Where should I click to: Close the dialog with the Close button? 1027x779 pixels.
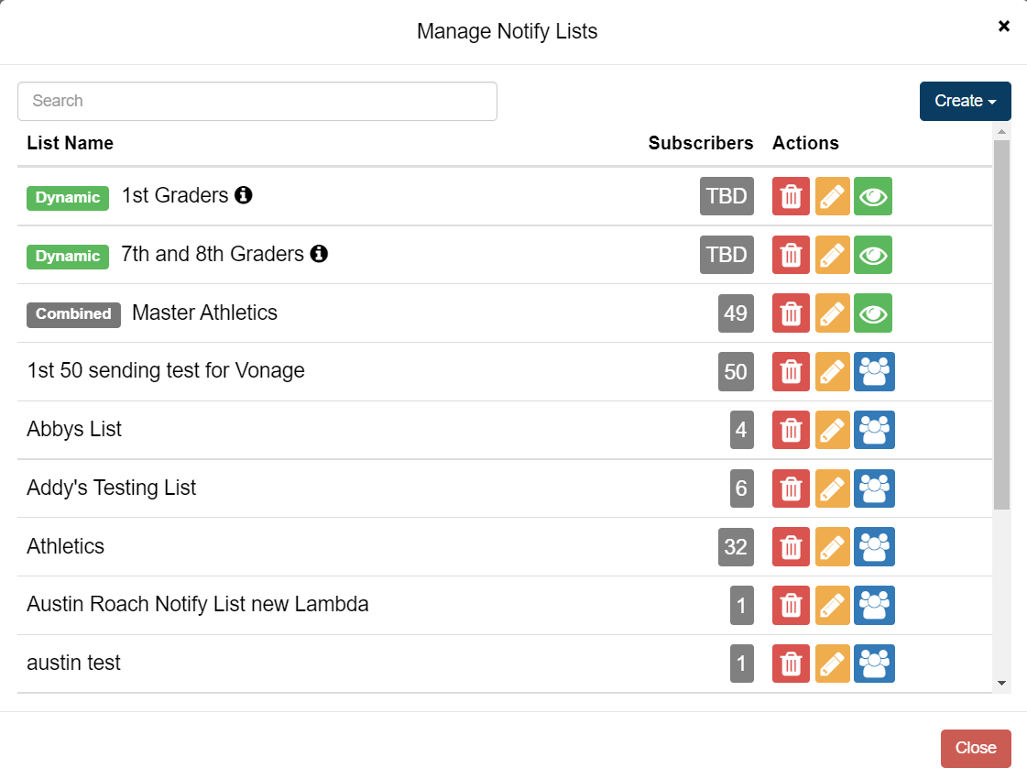976,748
